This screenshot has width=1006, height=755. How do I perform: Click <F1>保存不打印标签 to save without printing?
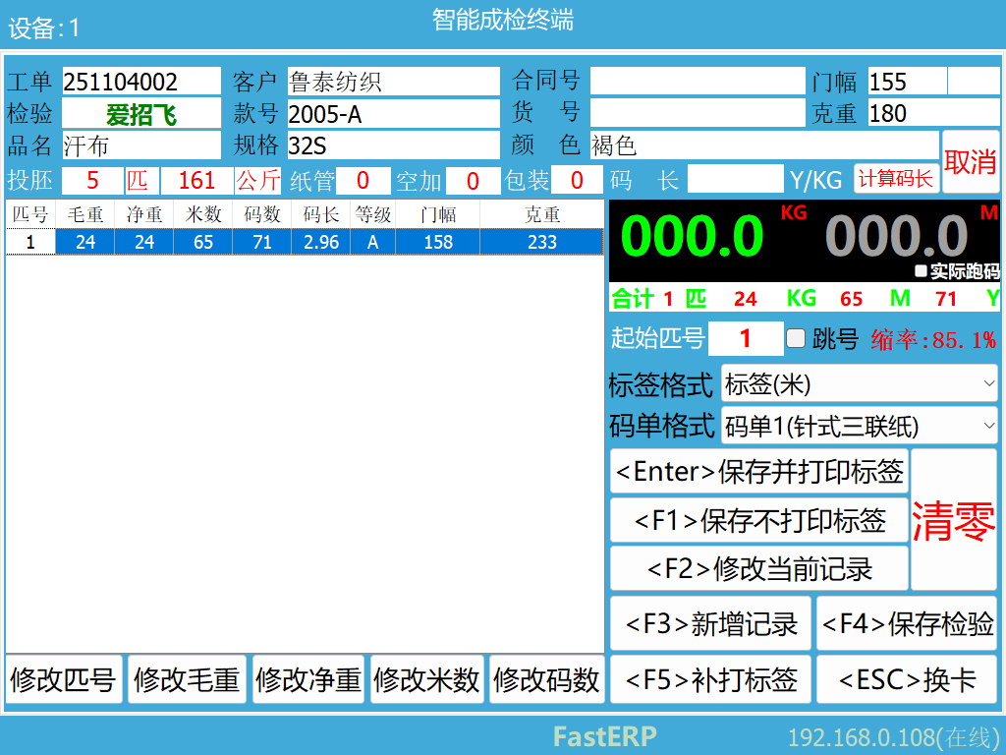point(758,521)
